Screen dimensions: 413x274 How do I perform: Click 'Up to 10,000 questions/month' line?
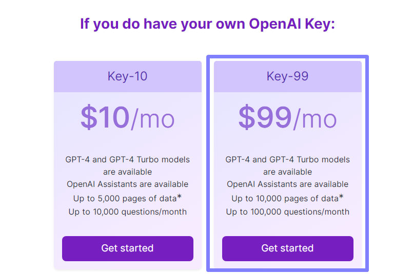click(127, 212)
